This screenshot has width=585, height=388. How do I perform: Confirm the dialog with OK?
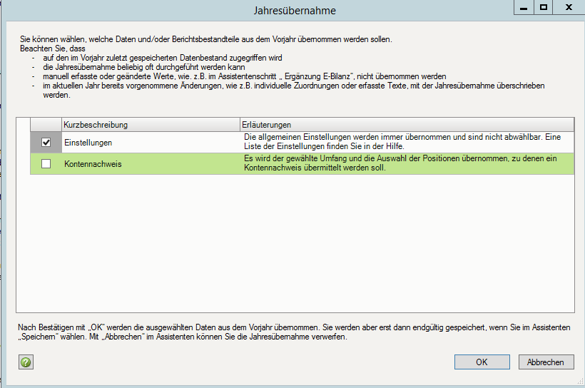point(482,362)
